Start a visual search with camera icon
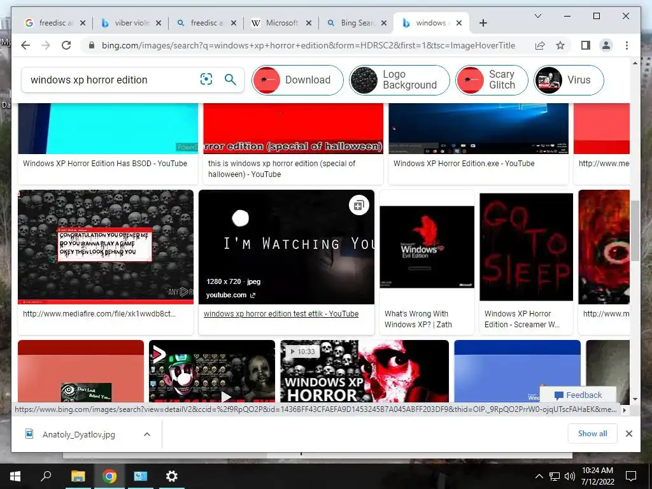Screen dimensions: 652x489 tap(206, 79)
